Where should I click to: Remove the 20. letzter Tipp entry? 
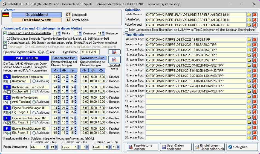coord(255,138)
